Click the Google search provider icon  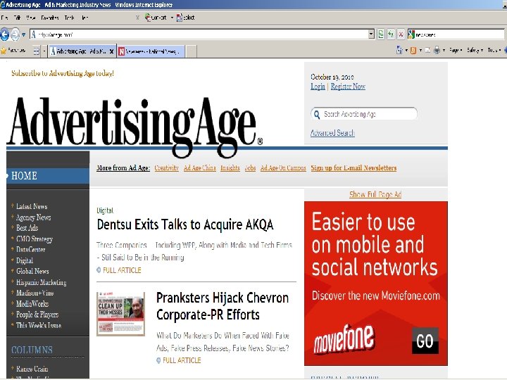[411, 34]
